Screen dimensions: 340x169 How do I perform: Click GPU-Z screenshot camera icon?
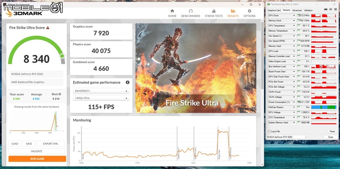(x=326, y=10)
